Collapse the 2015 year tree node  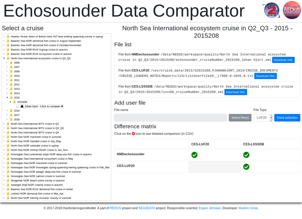pos(7,98)
